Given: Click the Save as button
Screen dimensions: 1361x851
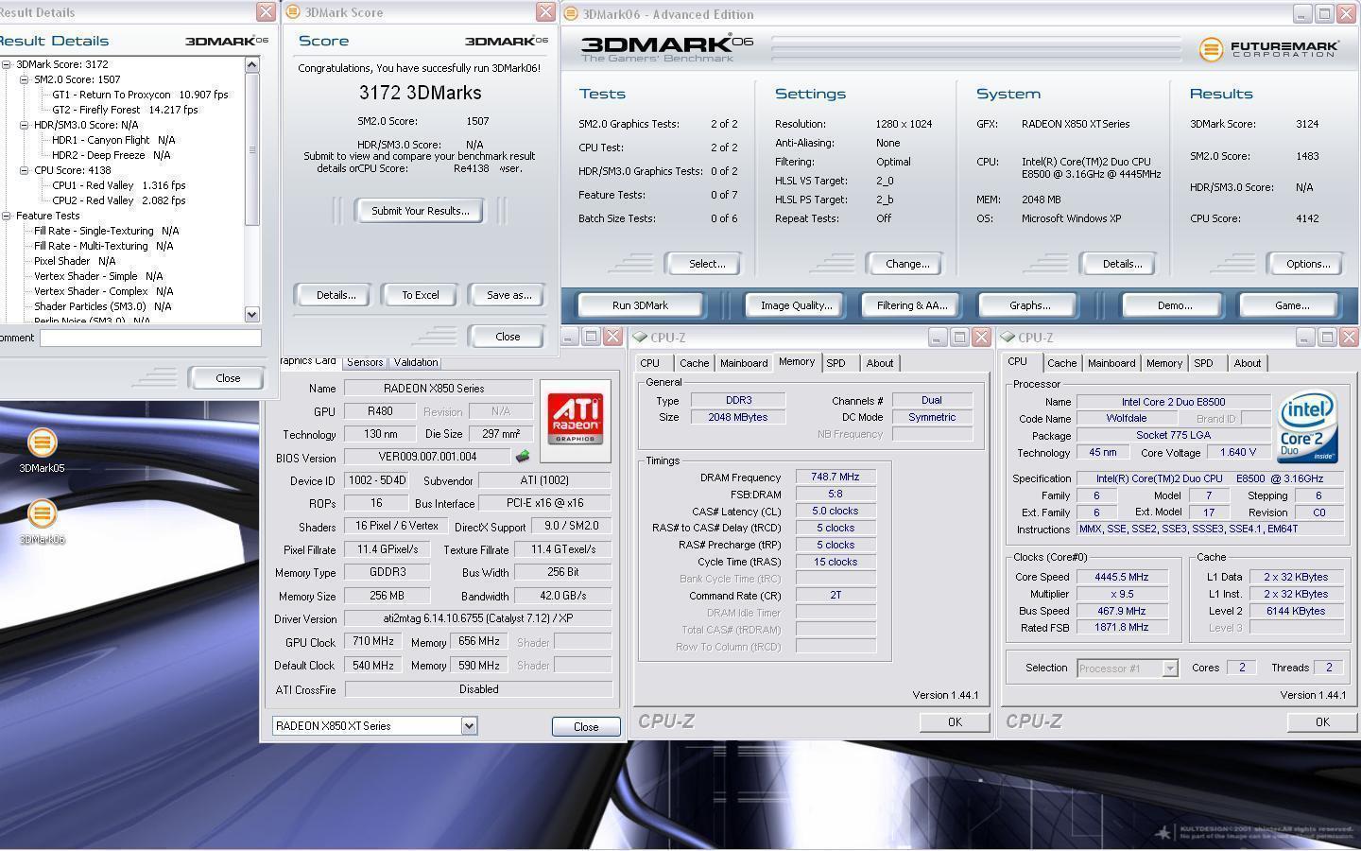Looking at the screenshot, I should [508, 295].
